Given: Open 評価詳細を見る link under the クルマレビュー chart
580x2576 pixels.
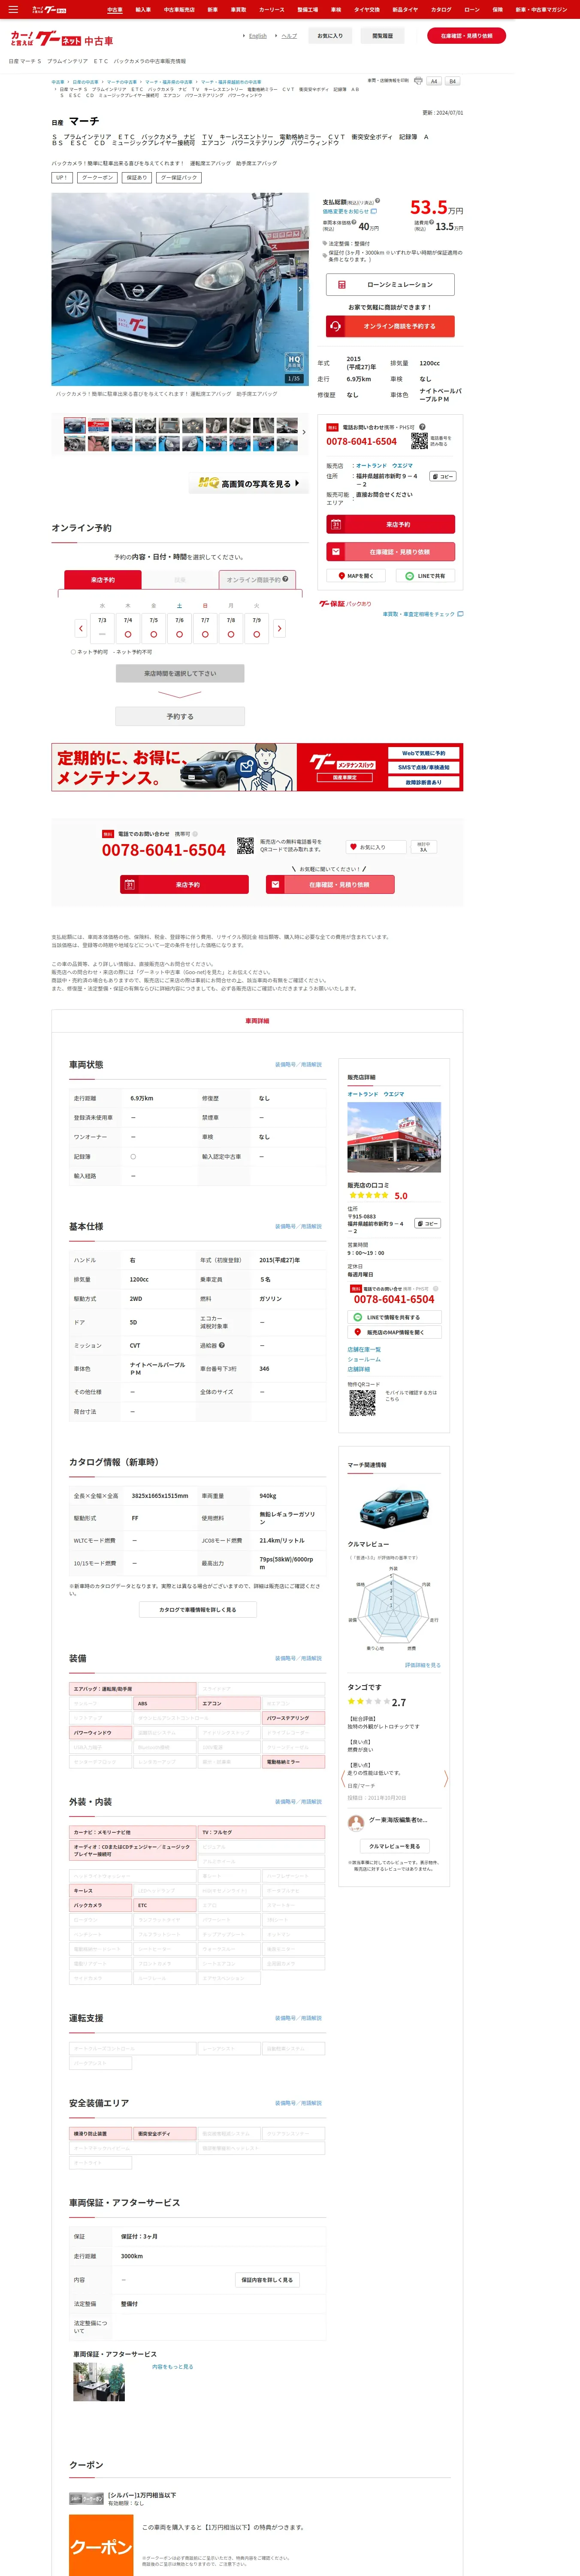Looking at the screenshot, I should (x=422, y=1665).
